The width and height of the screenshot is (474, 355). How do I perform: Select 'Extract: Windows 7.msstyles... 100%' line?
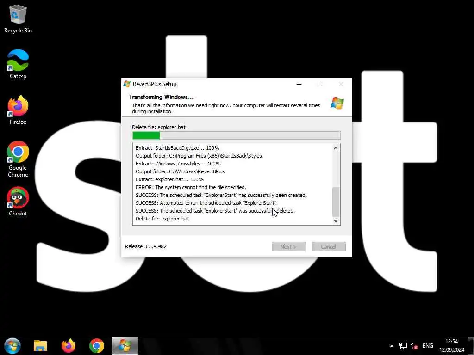coord(178,164)
